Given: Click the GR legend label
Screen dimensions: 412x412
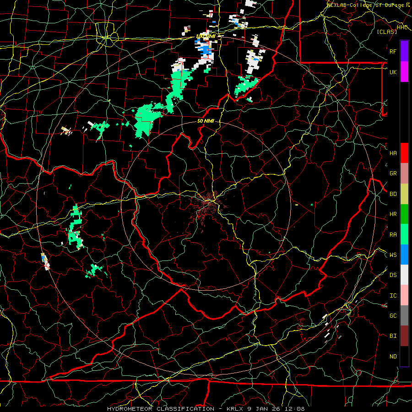Looking at the screenshot, I should [393, 173].
